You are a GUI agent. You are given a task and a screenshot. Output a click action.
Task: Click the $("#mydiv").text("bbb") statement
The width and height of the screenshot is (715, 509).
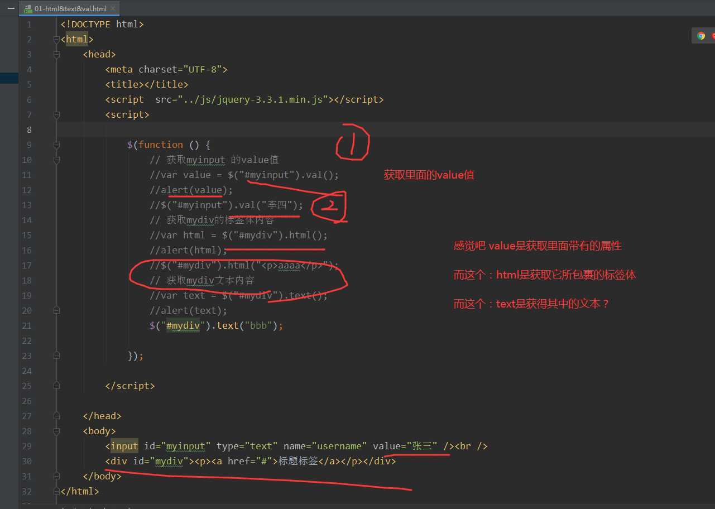[x=216, y=326]
